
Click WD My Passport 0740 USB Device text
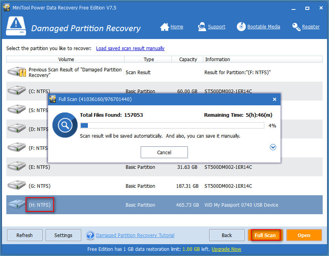(241, 205)
